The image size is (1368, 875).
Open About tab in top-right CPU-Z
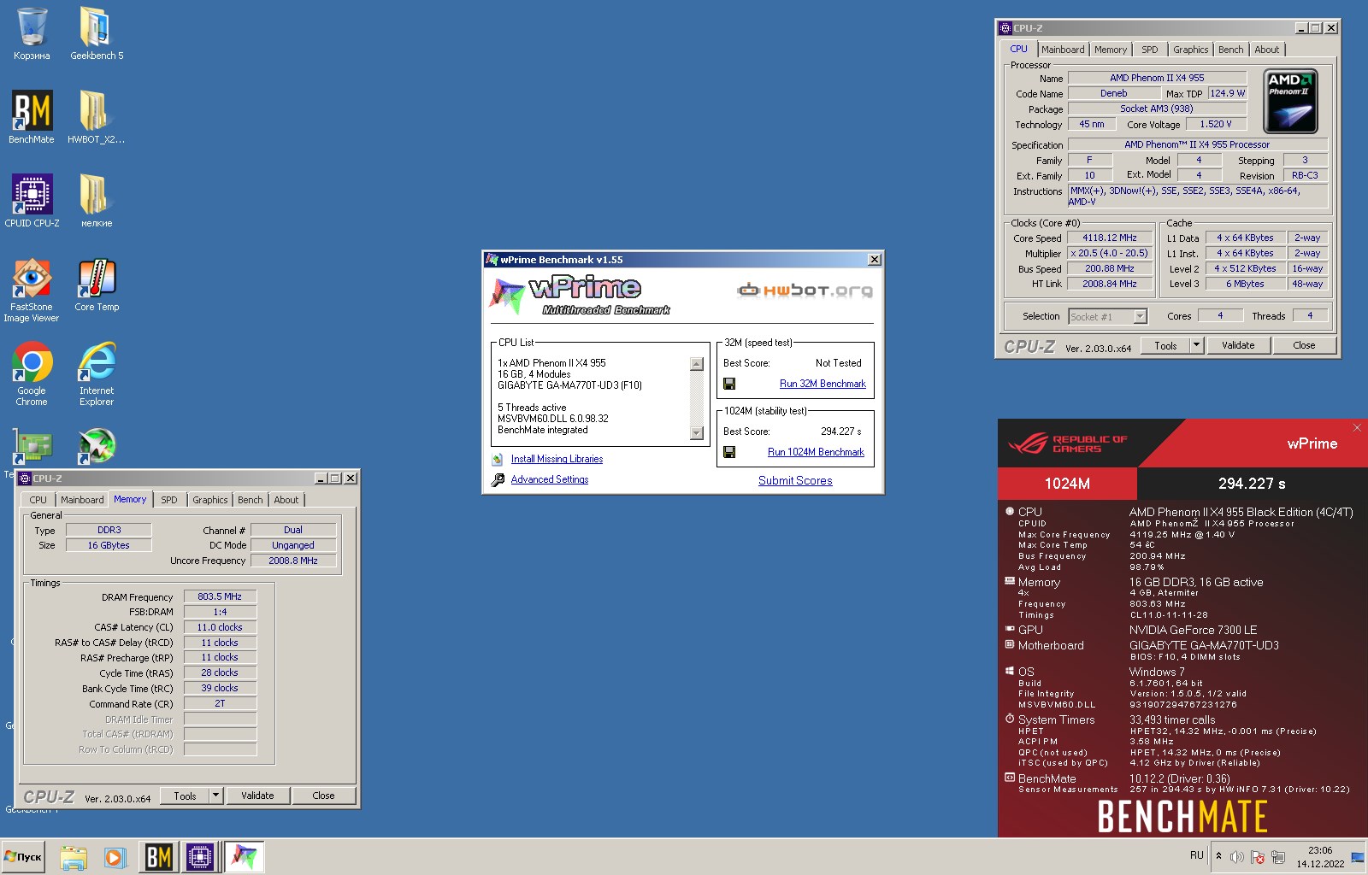coord(1267,50)
